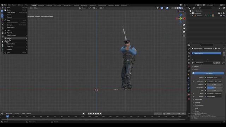Adjust the Metallic value slider
The width and height of the screenshot is (226, 127).
[214, 85]
